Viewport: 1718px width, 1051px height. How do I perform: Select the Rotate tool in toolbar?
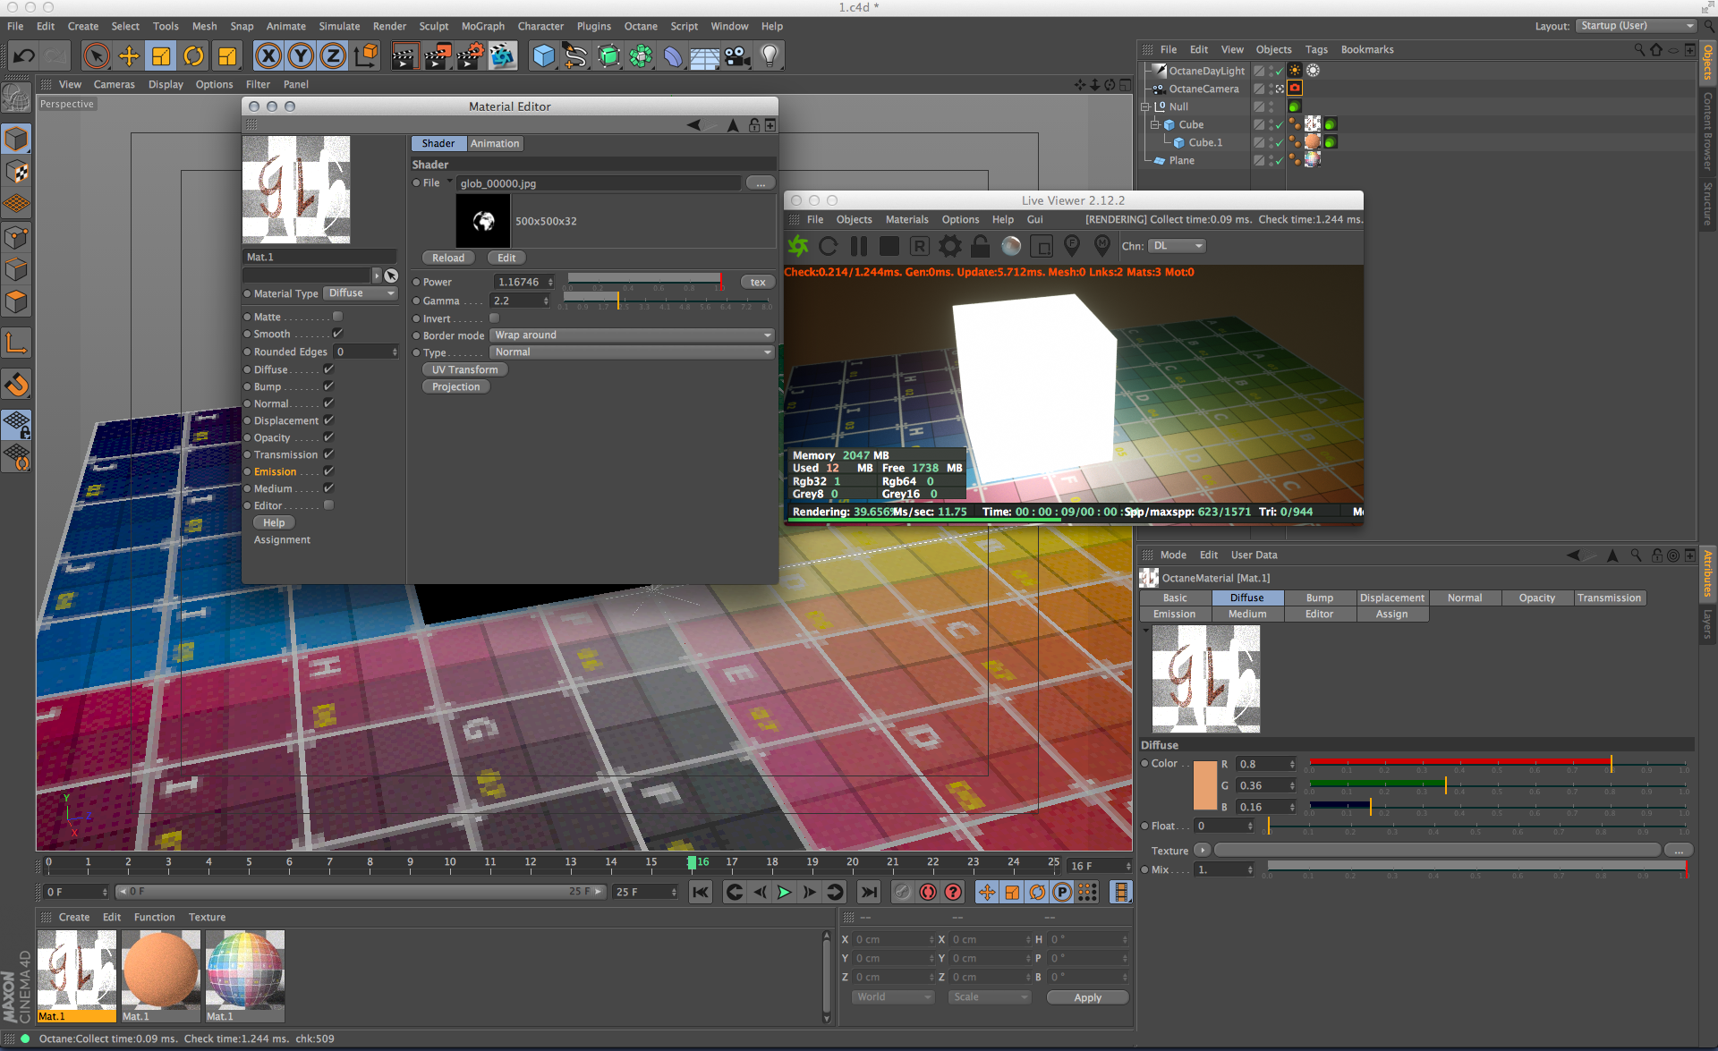193,56
